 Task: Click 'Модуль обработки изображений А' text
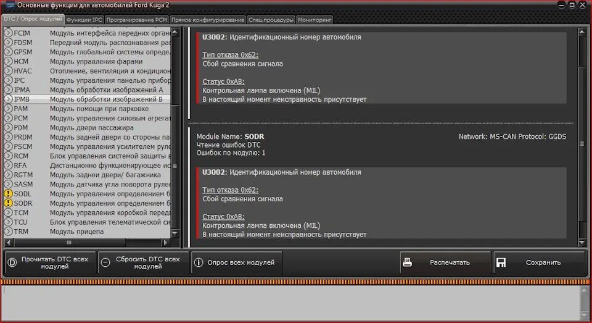[x=107, y=90]
